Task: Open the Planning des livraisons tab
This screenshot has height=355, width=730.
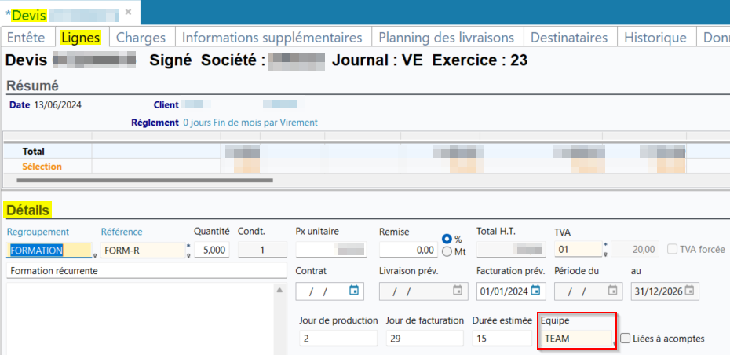Action: [x=446, y=38]
